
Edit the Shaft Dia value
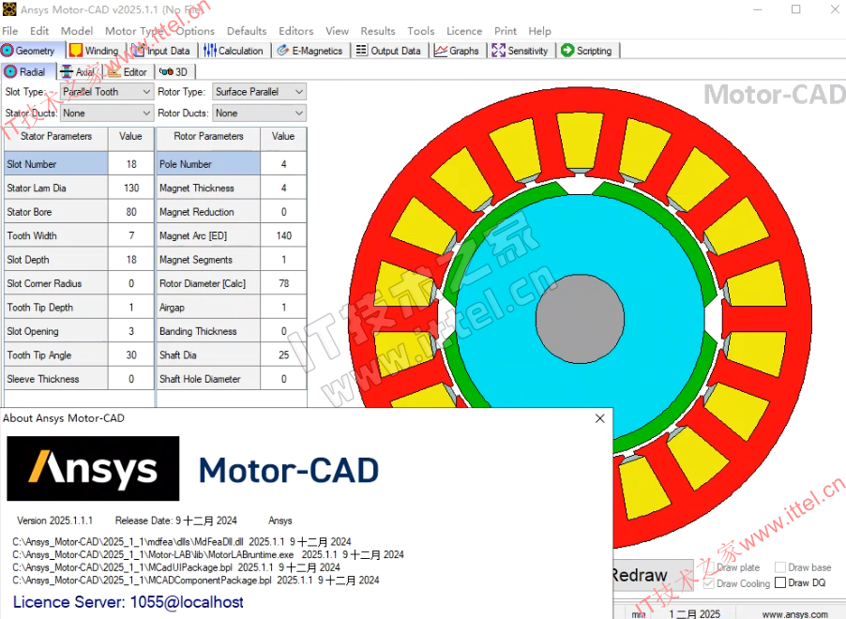(x=284, y=355)
